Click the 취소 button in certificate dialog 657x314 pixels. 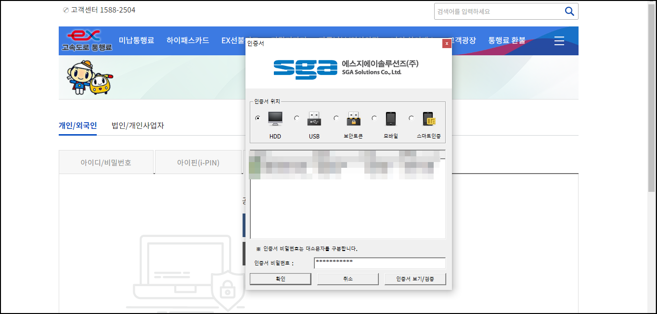pyautogui.click(x=348, y=279)
